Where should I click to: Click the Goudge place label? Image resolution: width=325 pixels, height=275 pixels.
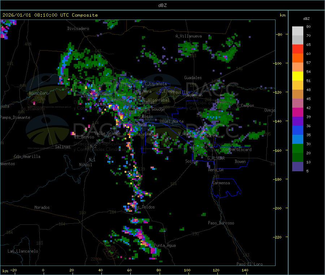point(158,109)
